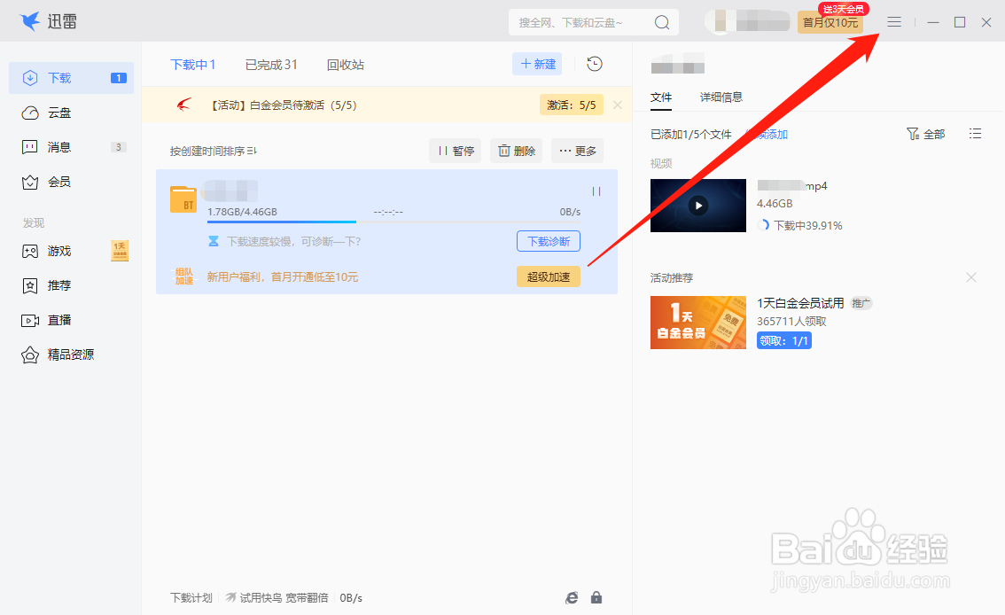
Task: Click 365711人领取 text
Action: coord(791,322)
